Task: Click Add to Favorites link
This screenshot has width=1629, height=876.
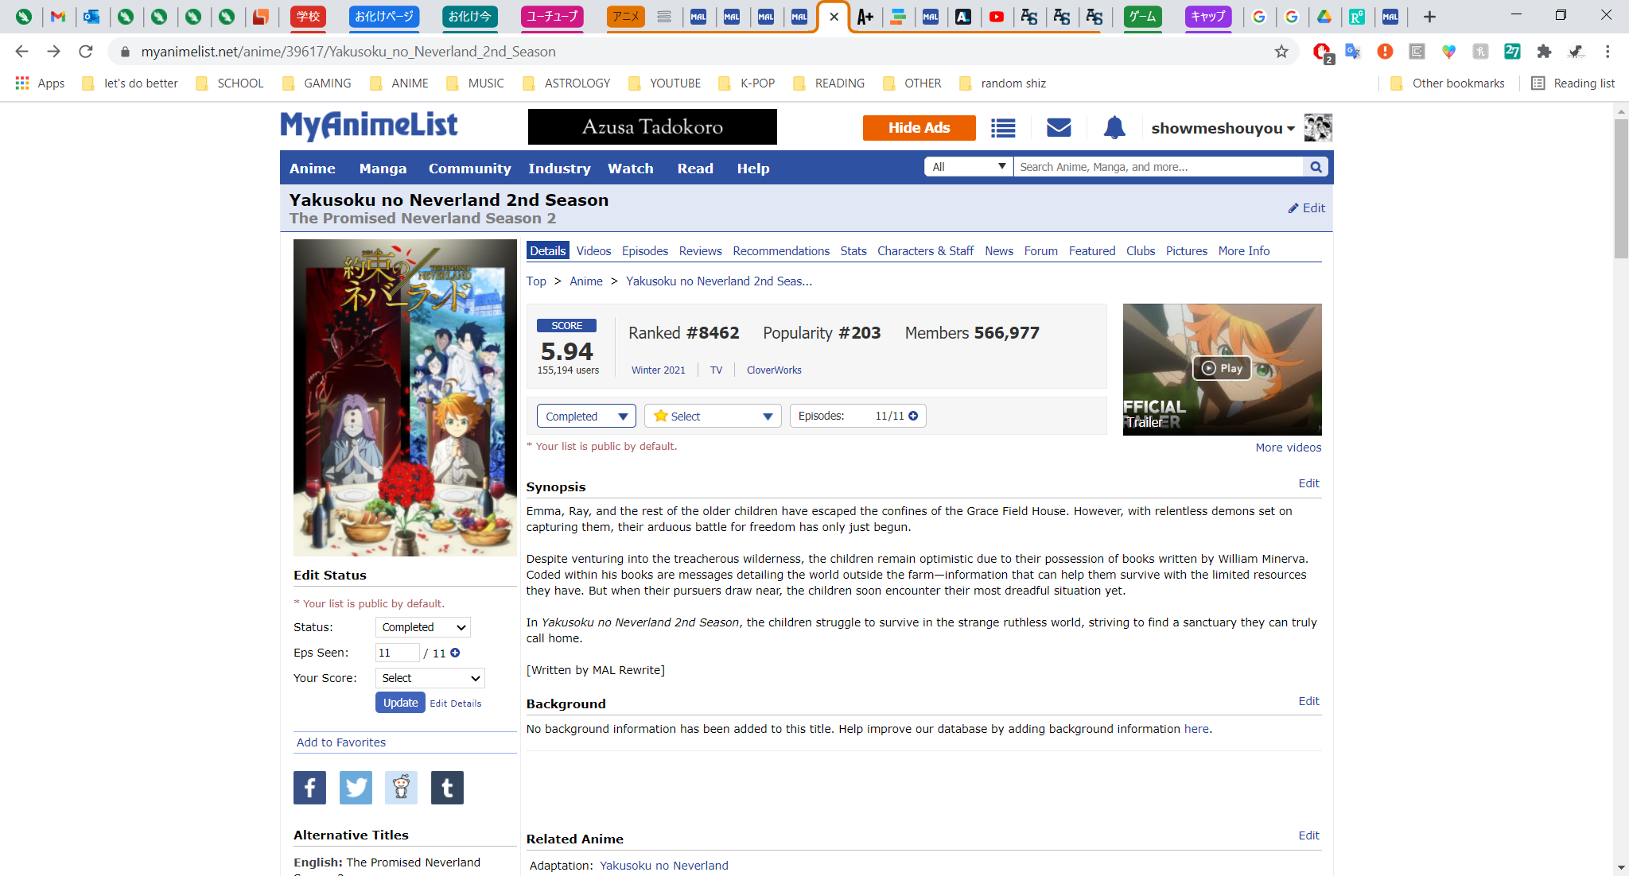Action: (341, 742)
